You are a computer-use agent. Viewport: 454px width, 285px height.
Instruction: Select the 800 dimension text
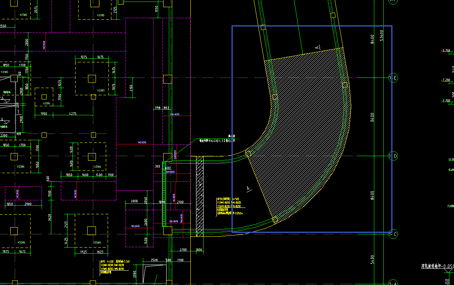[199, 250]
